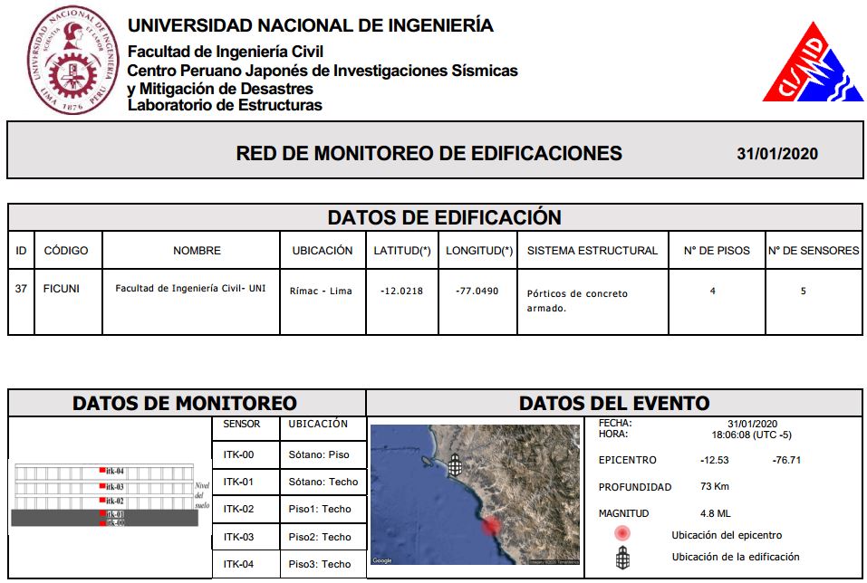Click the location cell Piso1: Techo
This screenshot has height=583, width=867.
click(x=320, y=509)
